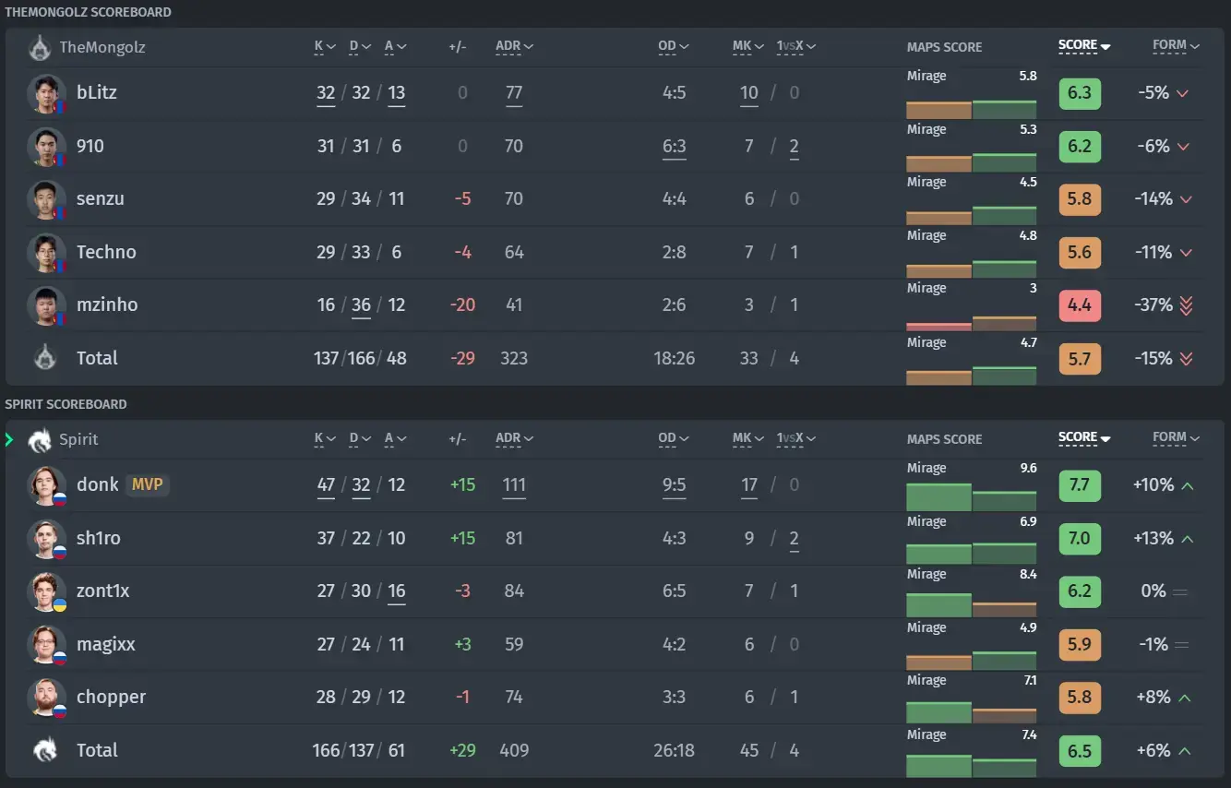
Task: Click Techno's orange 5.6 score badge
Action: [x=1080, y=252]
